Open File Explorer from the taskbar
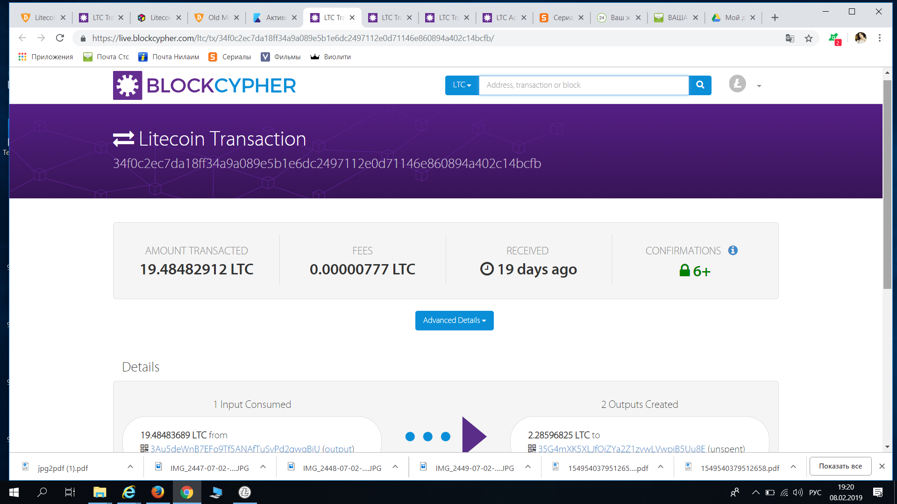897x504 pixels. tap(100, 492)
